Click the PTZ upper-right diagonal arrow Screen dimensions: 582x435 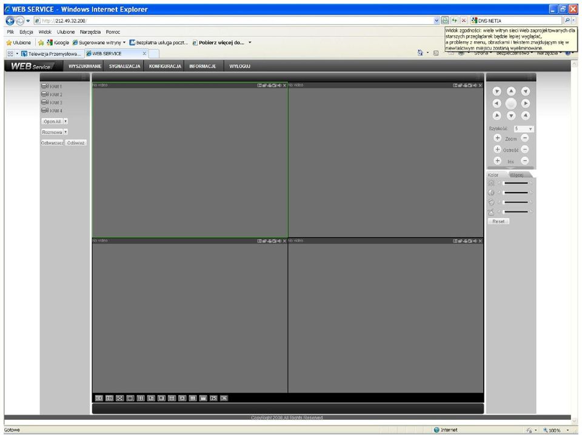pos(525,91)
